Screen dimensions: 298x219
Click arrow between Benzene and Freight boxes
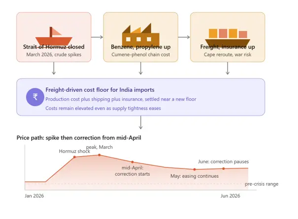tap(184, 37)
